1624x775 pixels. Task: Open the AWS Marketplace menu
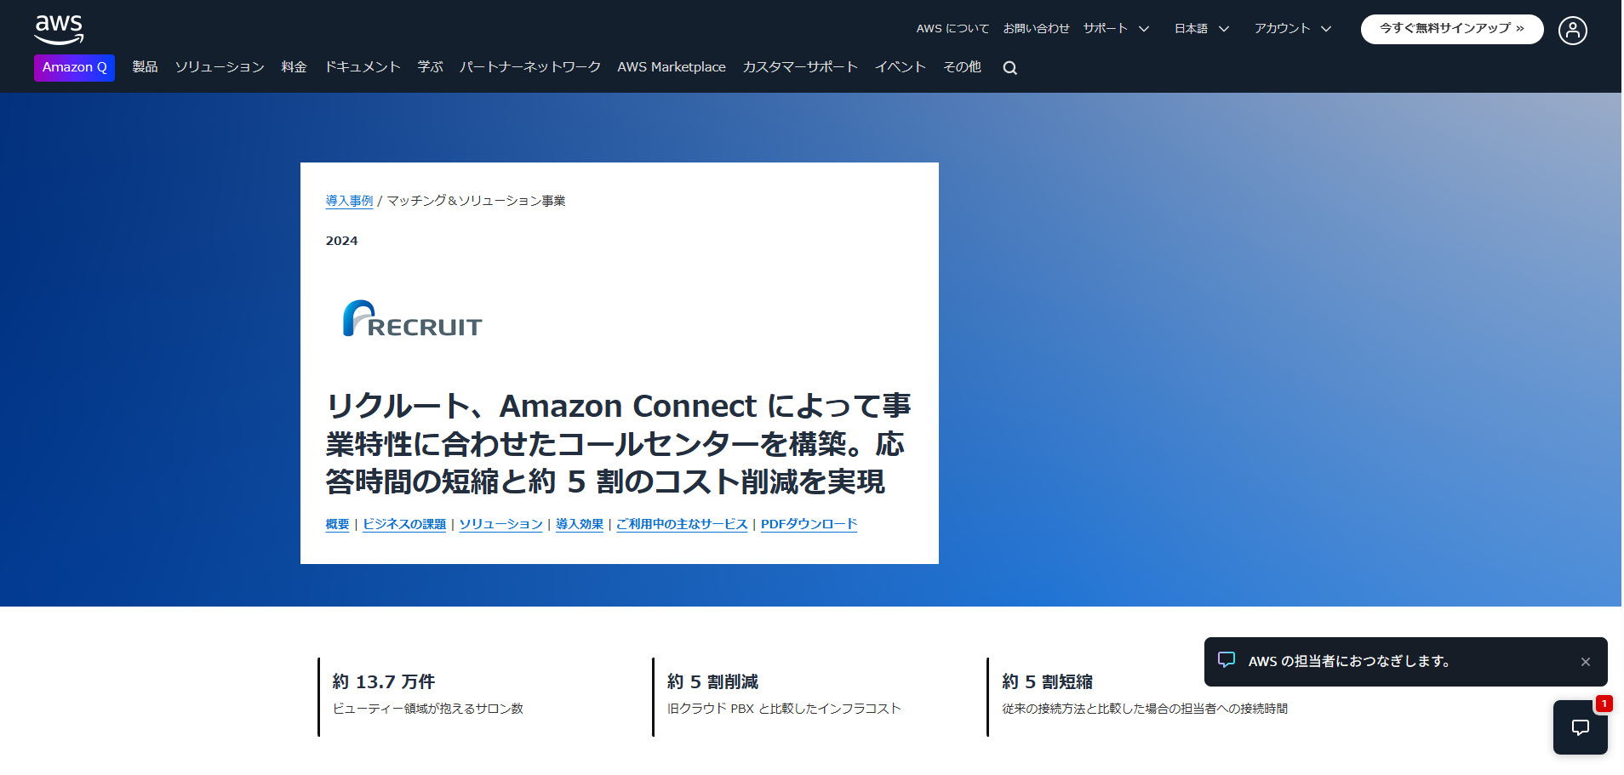click(x=672, y=67)
